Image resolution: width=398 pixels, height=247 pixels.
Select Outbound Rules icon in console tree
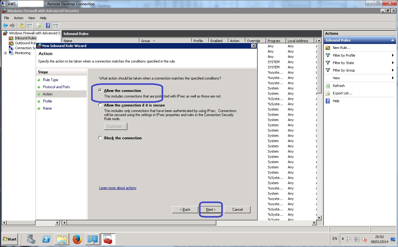coord(11,43)
